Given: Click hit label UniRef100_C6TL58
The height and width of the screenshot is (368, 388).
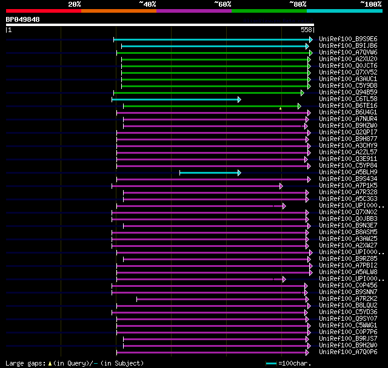Looking at the screenshot, I should 348,99.
